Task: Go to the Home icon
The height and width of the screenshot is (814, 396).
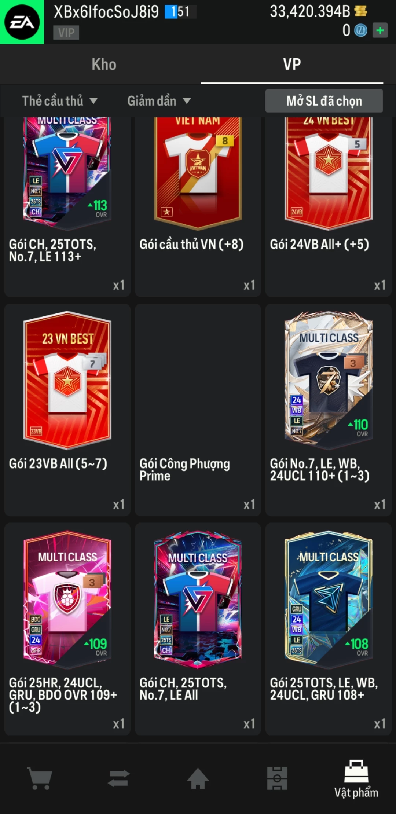Action: 198,778
